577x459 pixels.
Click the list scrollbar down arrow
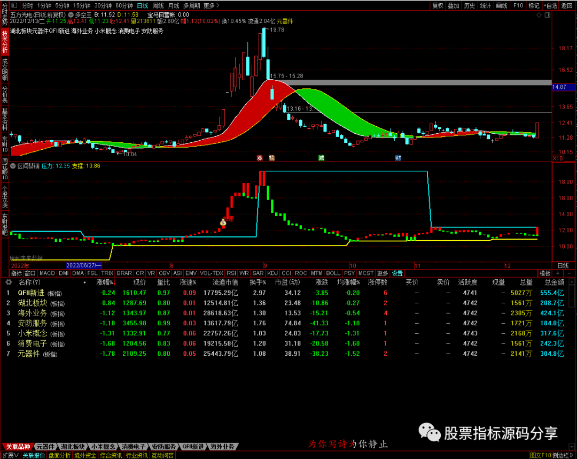(x=572, y=447)
